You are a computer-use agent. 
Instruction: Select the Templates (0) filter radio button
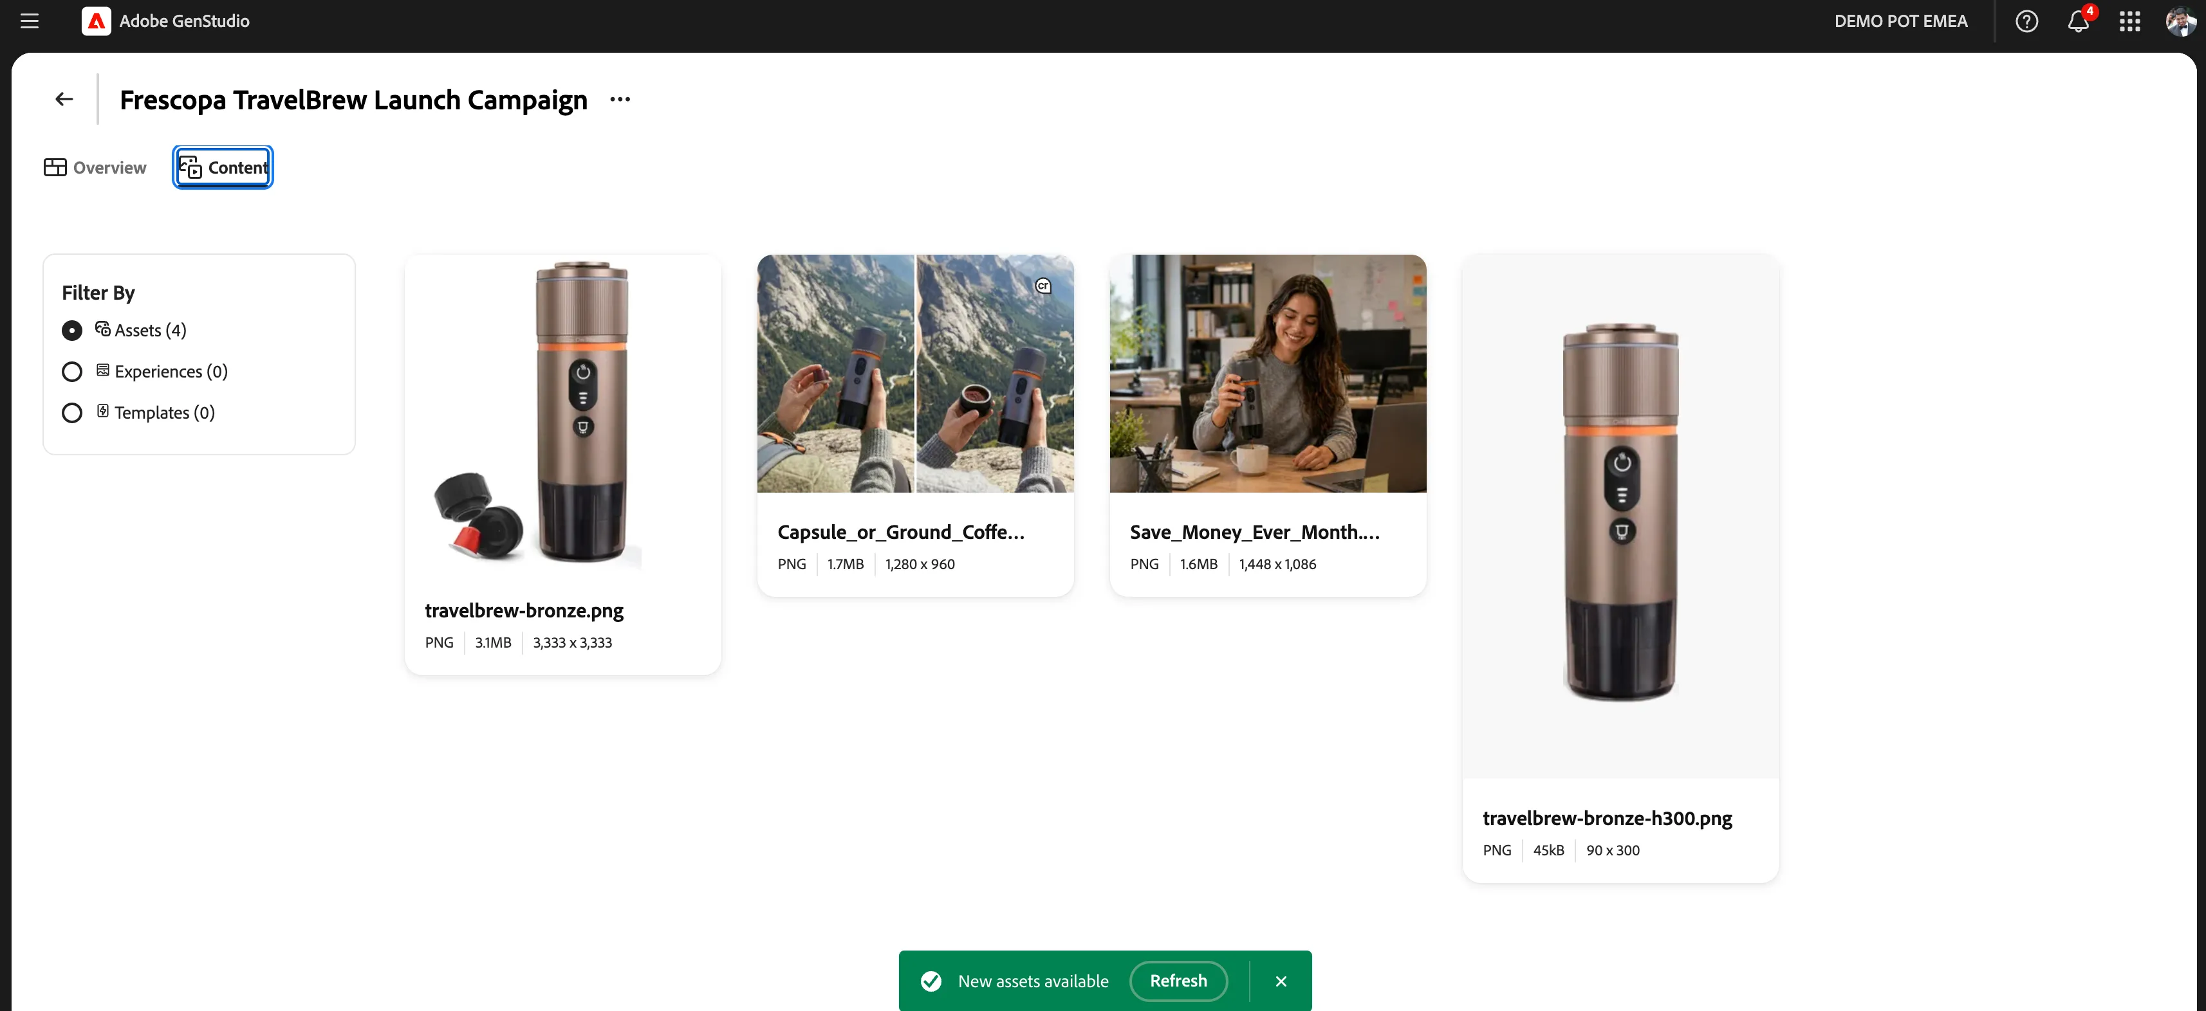(72, 413)
